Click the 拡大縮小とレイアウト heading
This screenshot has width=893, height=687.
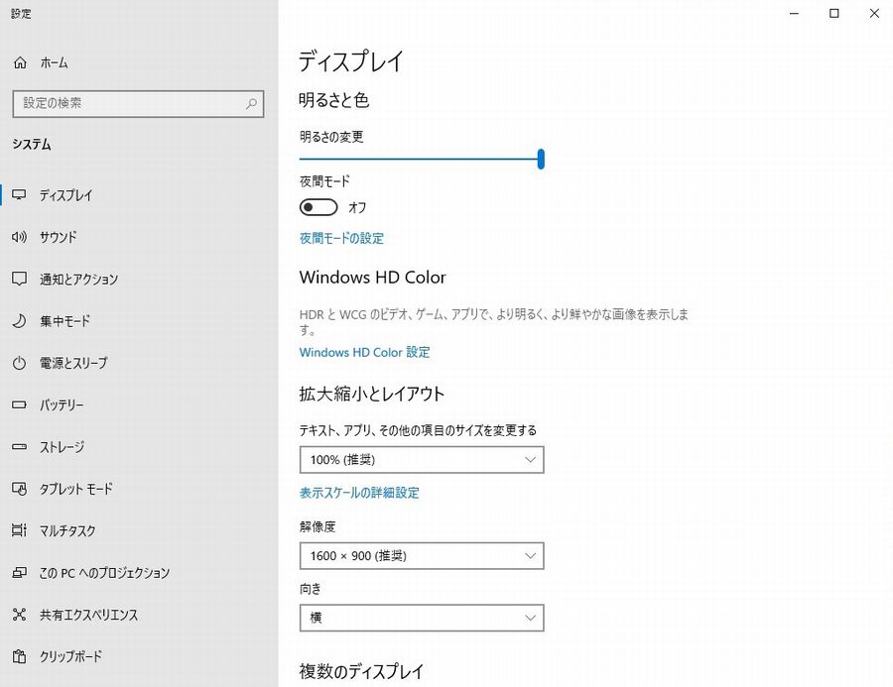click(372, 394)
